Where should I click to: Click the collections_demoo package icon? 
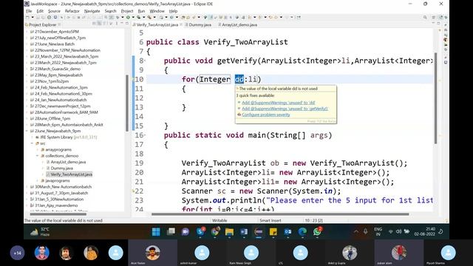click(x=43, y=156)
